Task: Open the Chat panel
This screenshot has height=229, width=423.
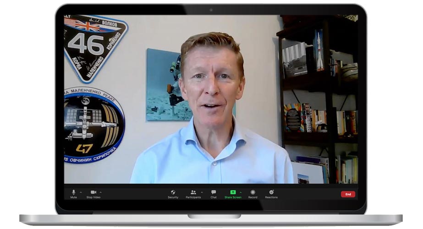Action: click(x=214, y=194)
